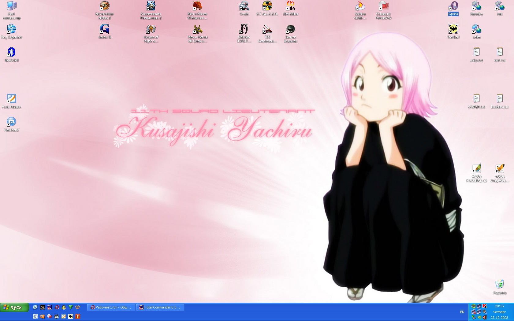Viewport: 514px width, 321px height.
Task: Click the 20:15 taskbar clock
Action: 499,306
